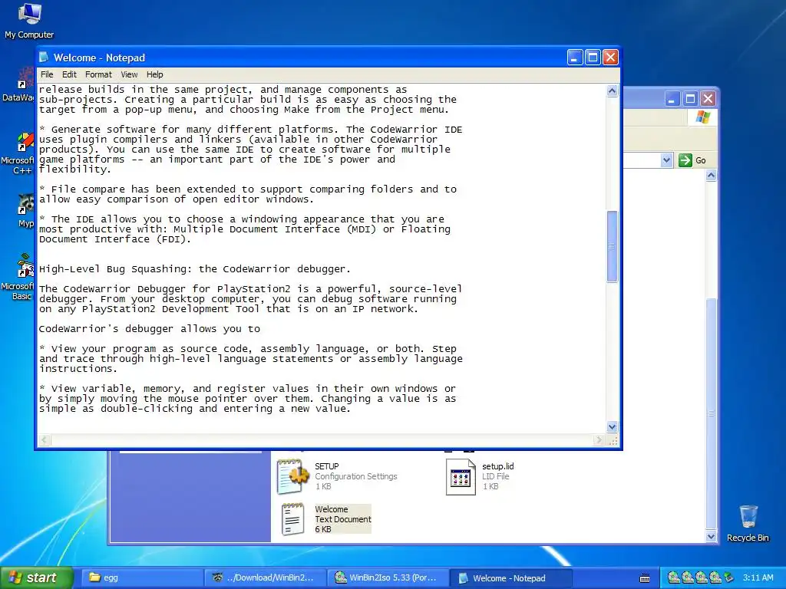Screen dimensions: 786x589
Task: Click Welcome - Notepad taskbar button
Action: pyautogui.click(x=510, y=578)
